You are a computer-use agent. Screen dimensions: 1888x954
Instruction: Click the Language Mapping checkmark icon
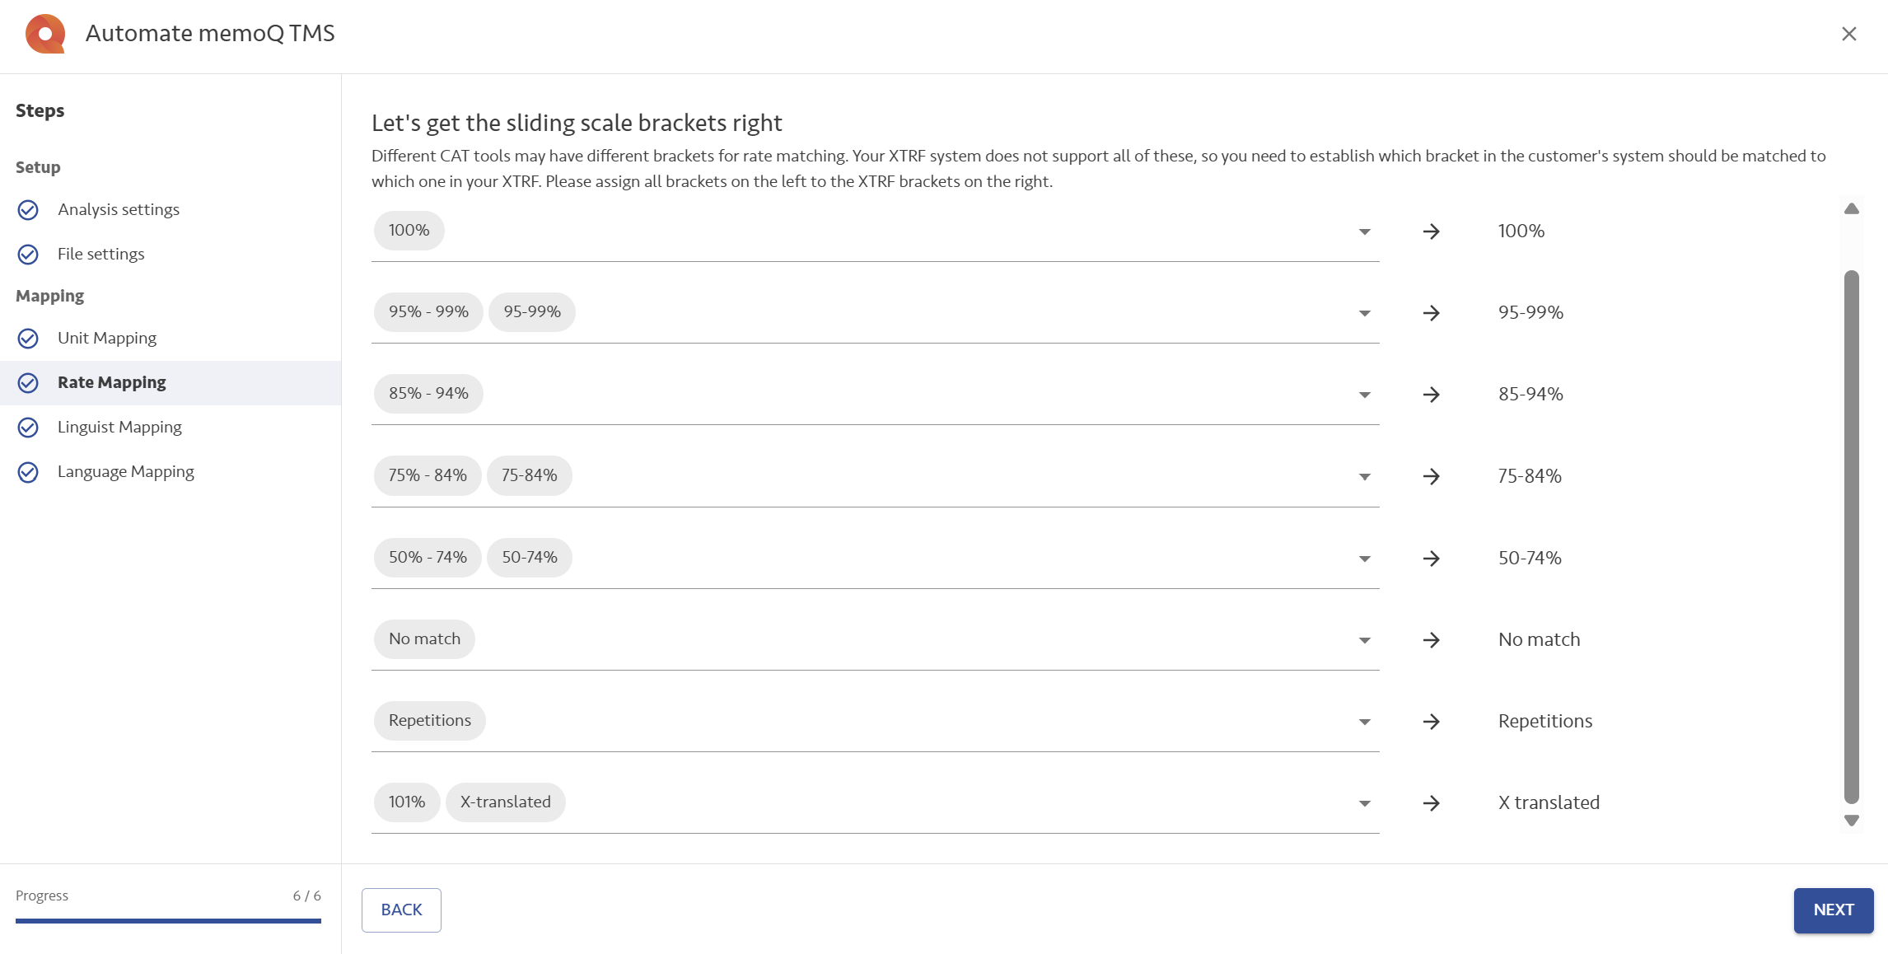[x=28, y=472]
